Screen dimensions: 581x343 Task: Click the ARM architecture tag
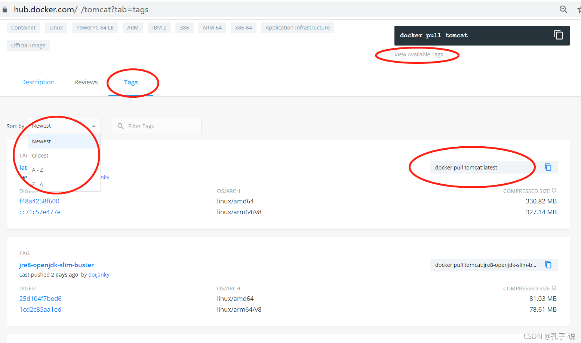point(133,28)
